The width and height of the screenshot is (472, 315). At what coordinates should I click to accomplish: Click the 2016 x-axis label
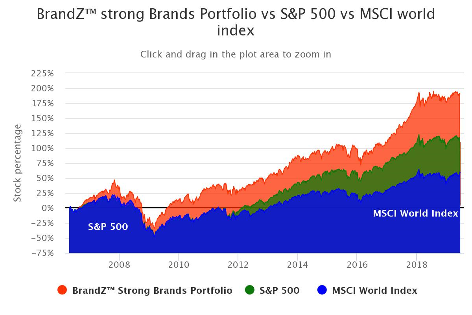(357, 264)
